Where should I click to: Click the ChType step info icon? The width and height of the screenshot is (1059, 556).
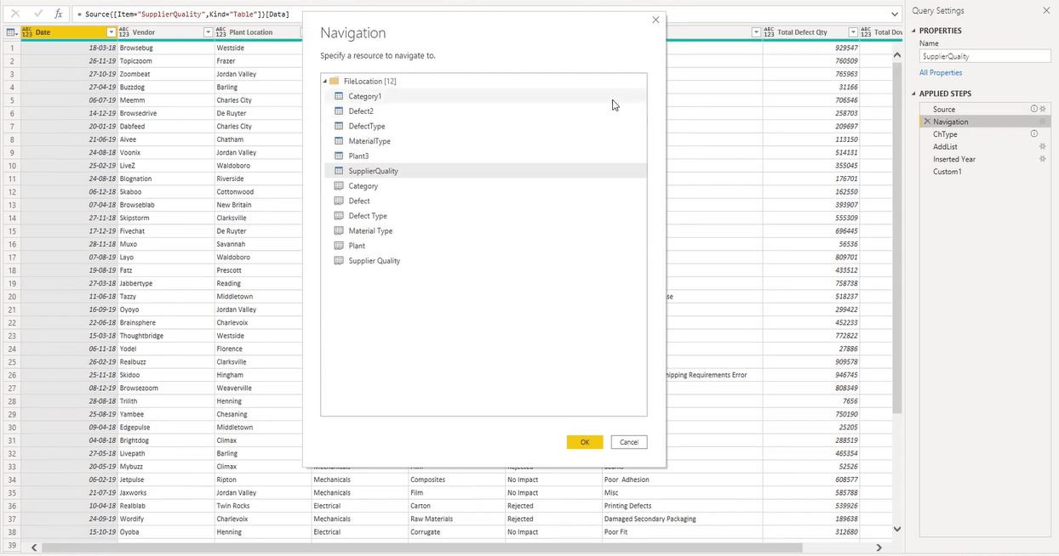(1034, 133)
